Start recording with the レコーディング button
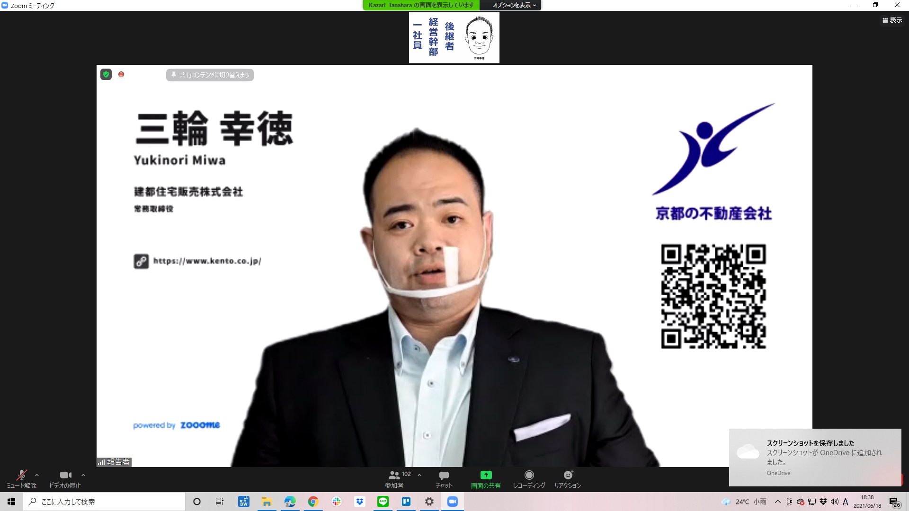 (529, 479)
